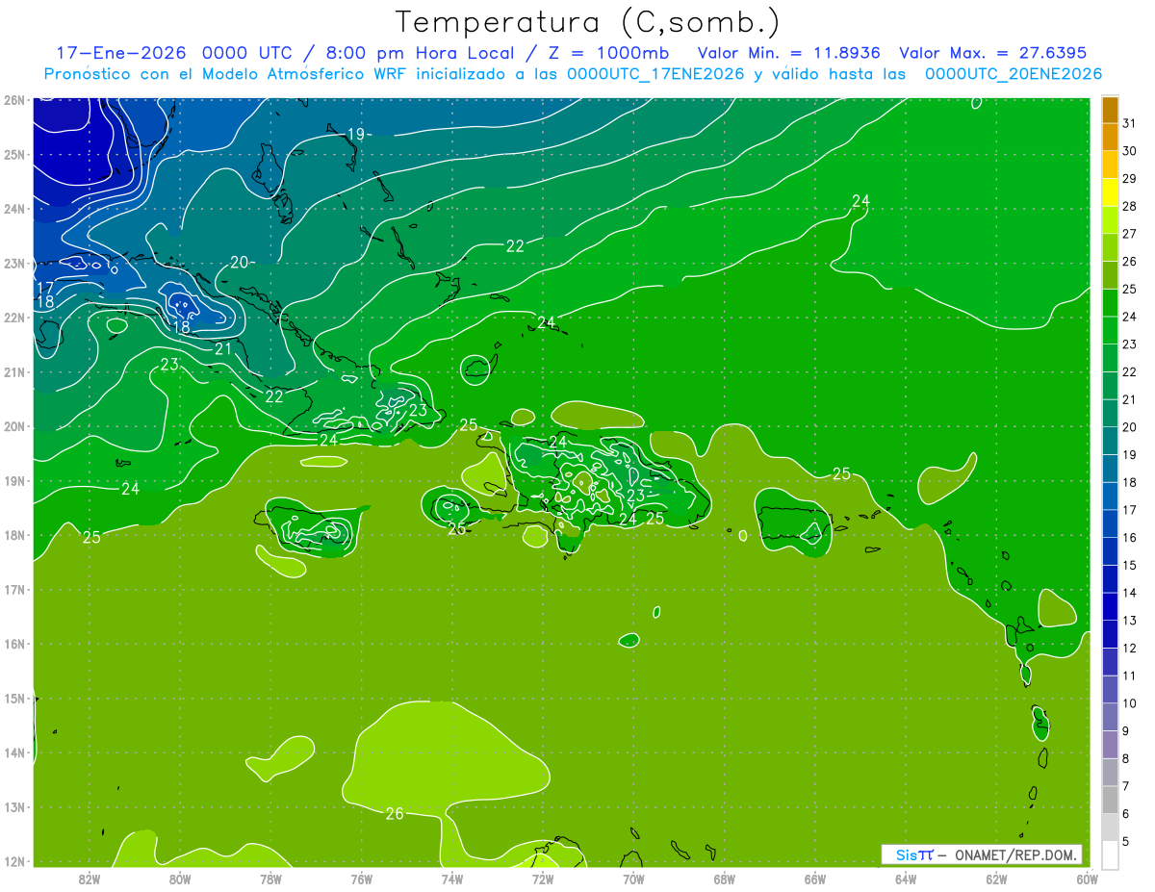This screenshot has height=892, width=1155.
Task: Click the "12N" latitude axis label
Action: (14, 861)
